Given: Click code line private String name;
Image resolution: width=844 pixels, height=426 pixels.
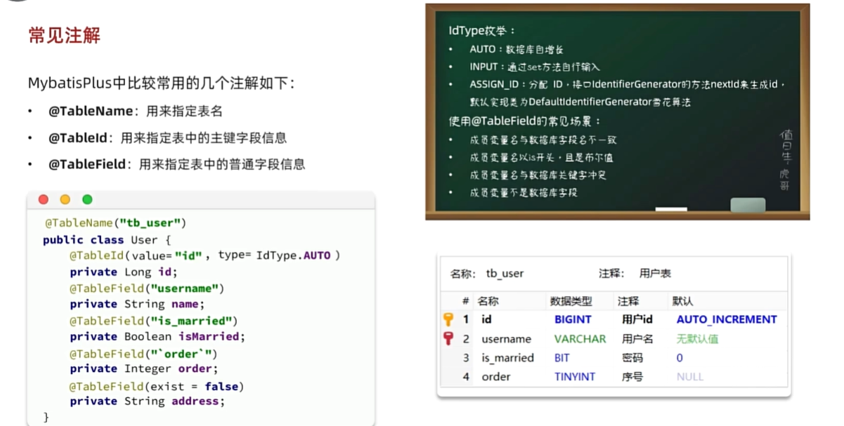Looking at the screenshot, I should point(137,304).
